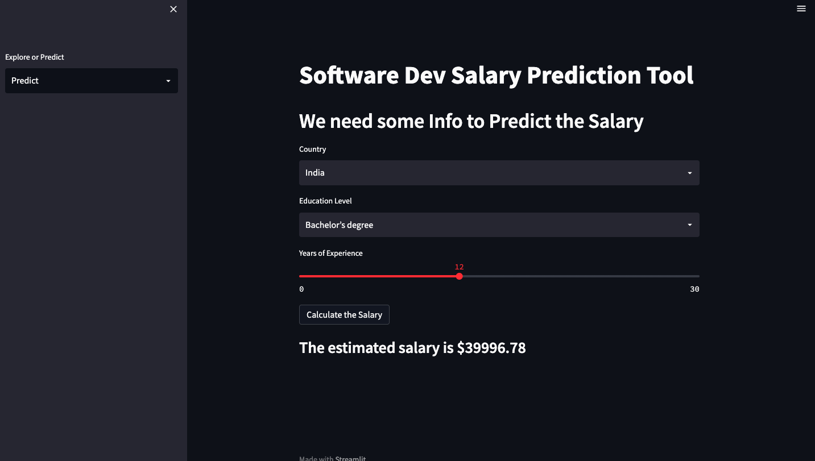Click the dropdown arrow on the Country field
Image resolution: width=815 pixels, height=461 pixels.
tap(689, 173)
